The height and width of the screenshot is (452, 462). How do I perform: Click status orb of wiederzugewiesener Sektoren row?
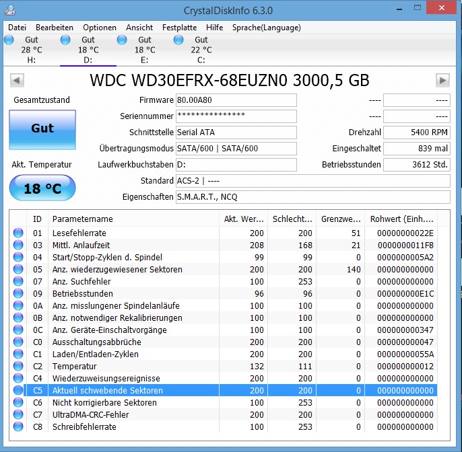18,269
